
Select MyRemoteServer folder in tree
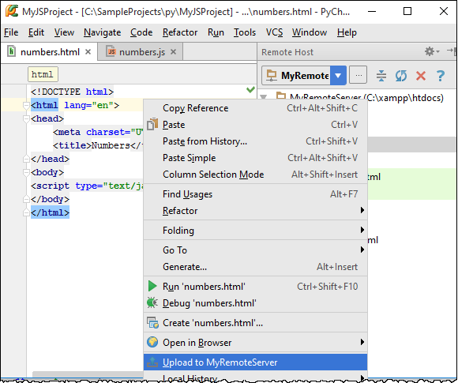(360, 97)
